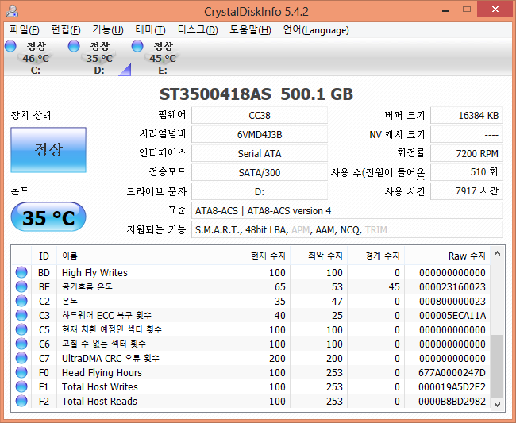Click the 경계 수치 column header
Viewport: 516px width, 423px height.
(375, 256)
